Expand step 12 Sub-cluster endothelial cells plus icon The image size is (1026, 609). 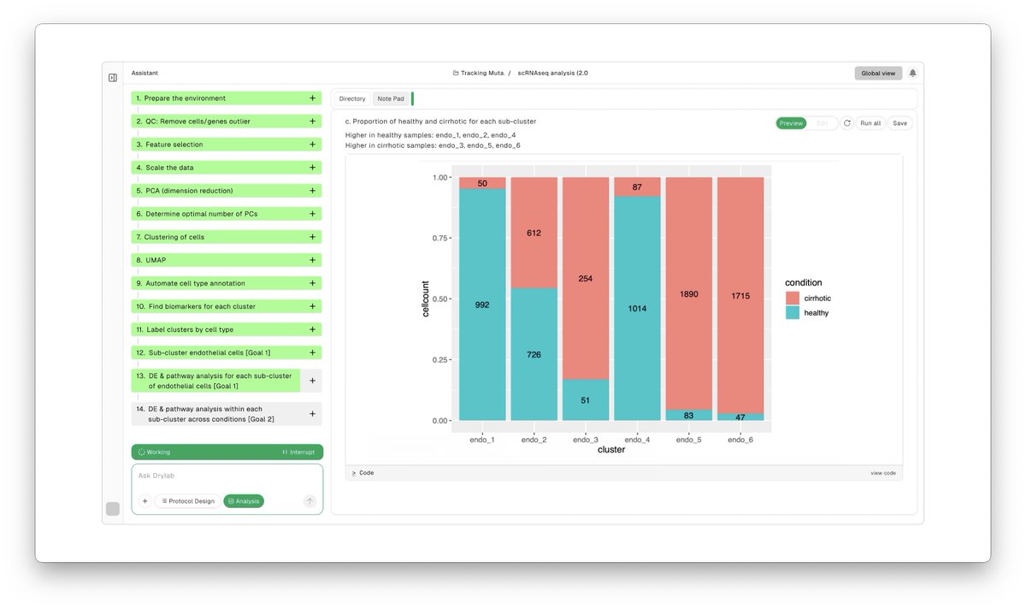[312, 352]
